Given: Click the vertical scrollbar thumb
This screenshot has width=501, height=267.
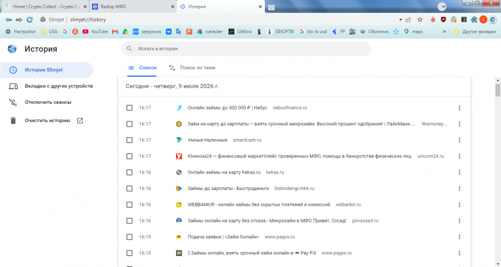Looking at the screenshot, I should (498, 90).
